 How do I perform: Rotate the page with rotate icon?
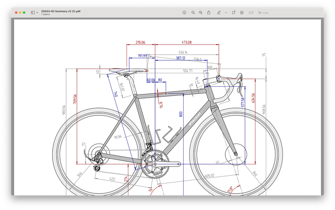click(234, 13)
